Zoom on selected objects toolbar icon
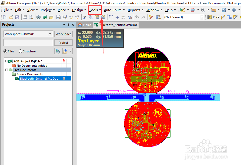Viewport: 241px width, 165px height. tap(71, 17)
